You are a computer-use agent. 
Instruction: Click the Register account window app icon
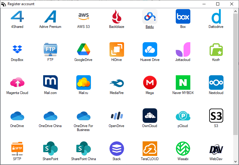tap(4, 4)
